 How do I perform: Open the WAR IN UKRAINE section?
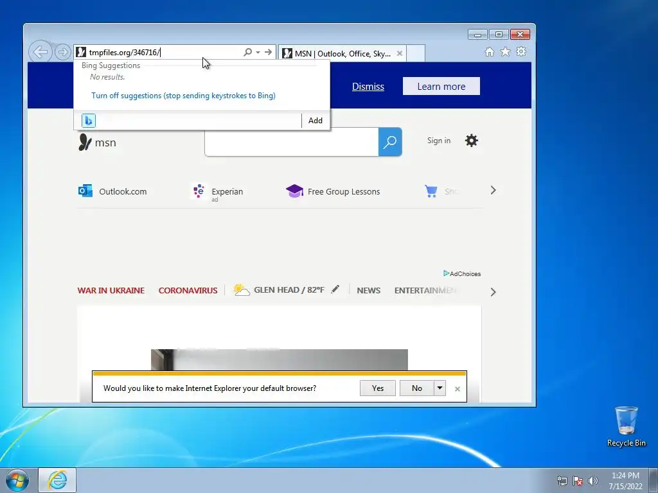coord(111,290)
